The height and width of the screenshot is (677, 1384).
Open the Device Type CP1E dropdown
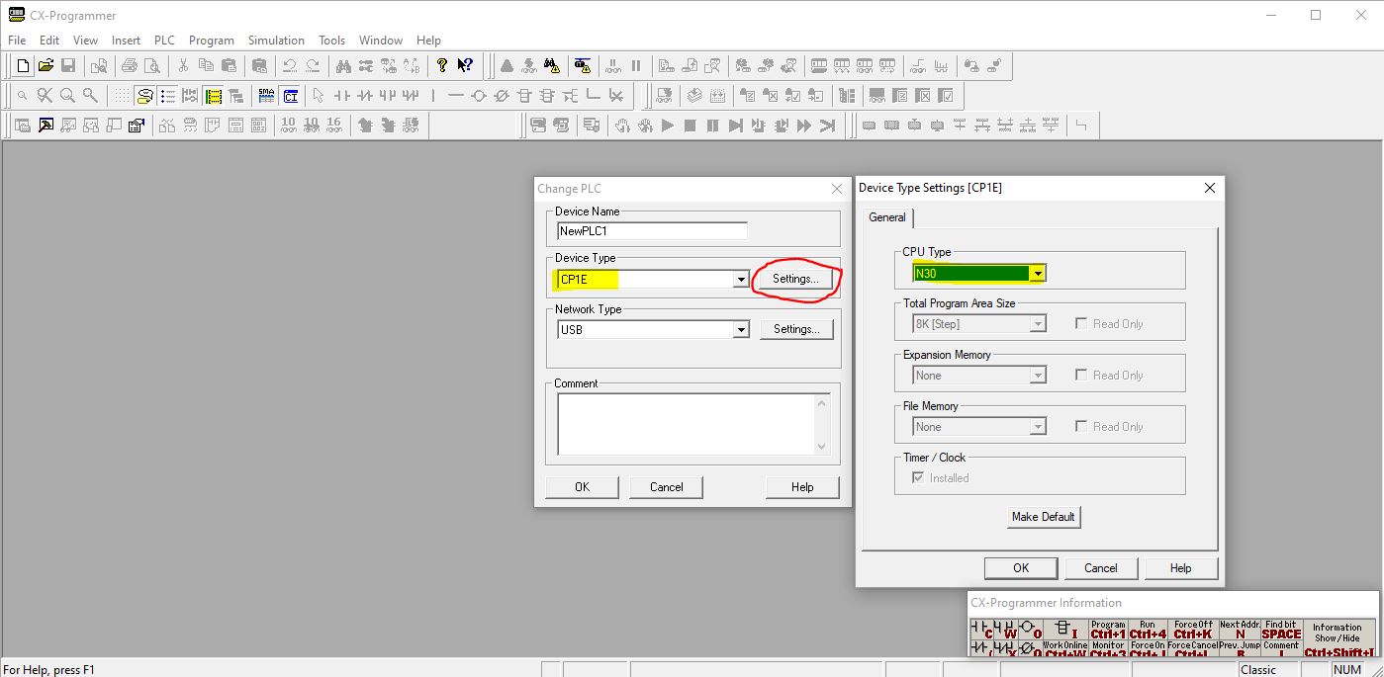pyautogui.click(x=741, y=280)
